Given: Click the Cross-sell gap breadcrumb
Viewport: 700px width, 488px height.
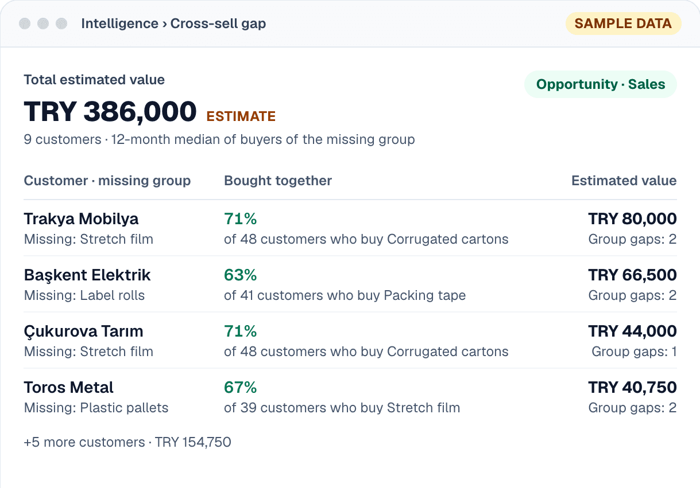Looking at the screenshot, I should point(218,24).
